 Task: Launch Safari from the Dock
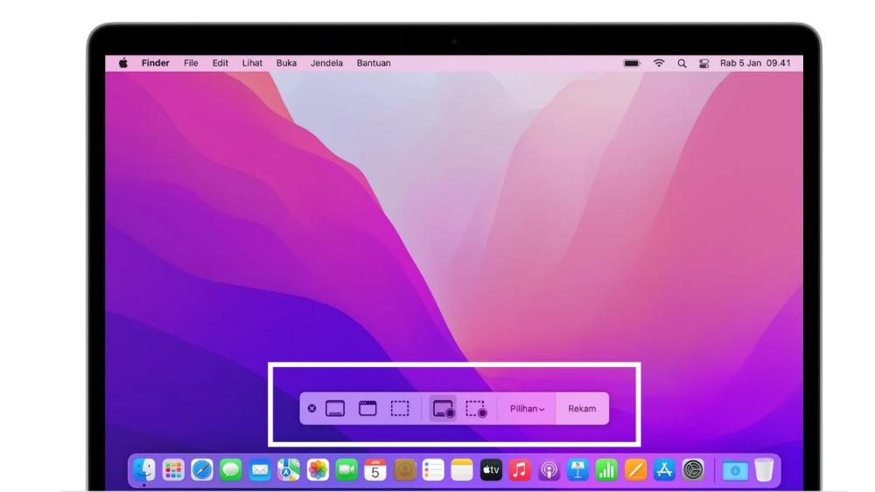(x=200, y=470)
